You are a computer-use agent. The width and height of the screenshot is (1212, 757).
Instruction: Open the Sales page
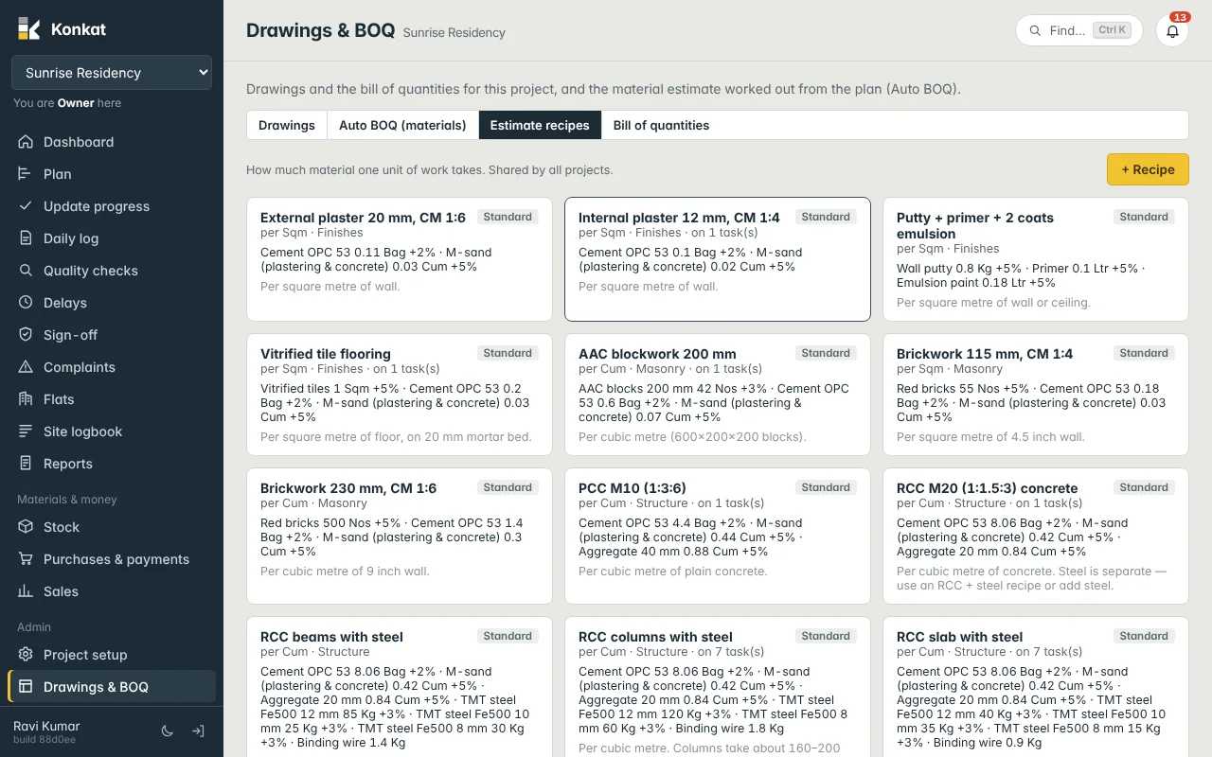pos(112,591)
